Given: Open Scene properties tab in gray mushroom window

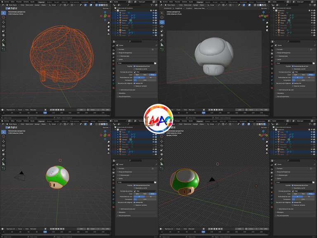Looking at the screenshot, I should click(x=272, y=61).
